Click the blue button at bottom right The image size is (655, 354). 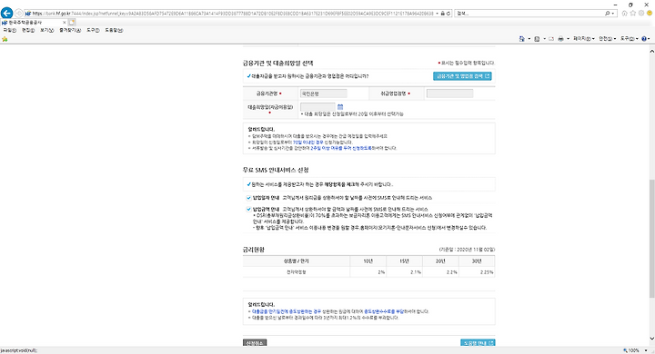click(478, 343)
